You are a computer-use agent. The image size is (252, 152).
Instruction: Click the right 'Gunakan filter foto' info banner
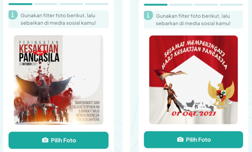tap(193, 20)
